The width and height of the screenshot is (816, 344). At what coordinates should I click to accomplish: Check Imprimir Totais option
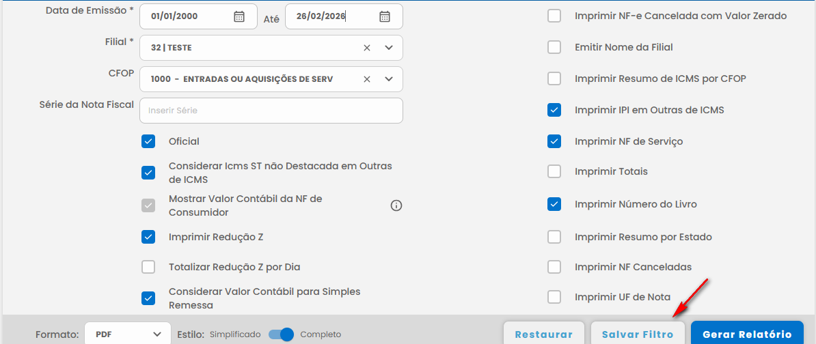pos(554,171)
